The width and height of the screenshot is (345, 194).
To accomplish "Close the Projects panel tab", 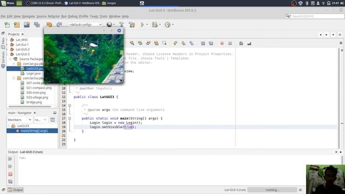I will tap(23, 34).
